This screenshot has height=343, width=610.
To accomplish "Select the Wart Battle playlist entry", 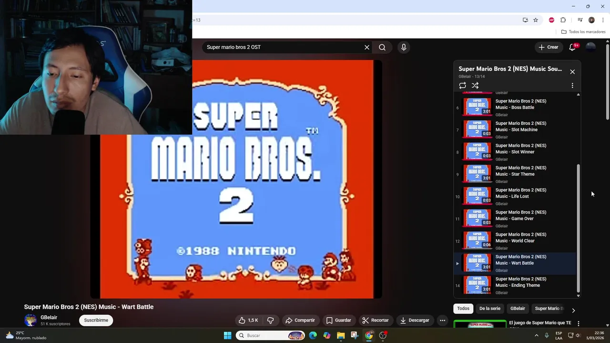I will (516, 263).
